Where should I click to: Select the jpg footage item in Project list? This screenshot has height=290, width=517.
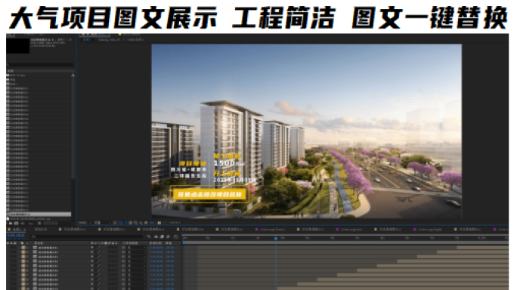pyautogui.click(x=29, y=218)
